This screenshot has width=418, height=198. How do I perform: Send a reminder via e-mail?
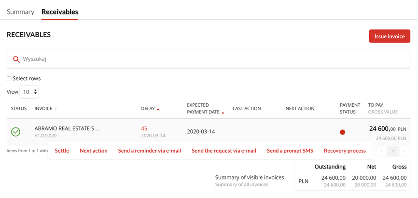pyautogui.click(x=150, y=151)
